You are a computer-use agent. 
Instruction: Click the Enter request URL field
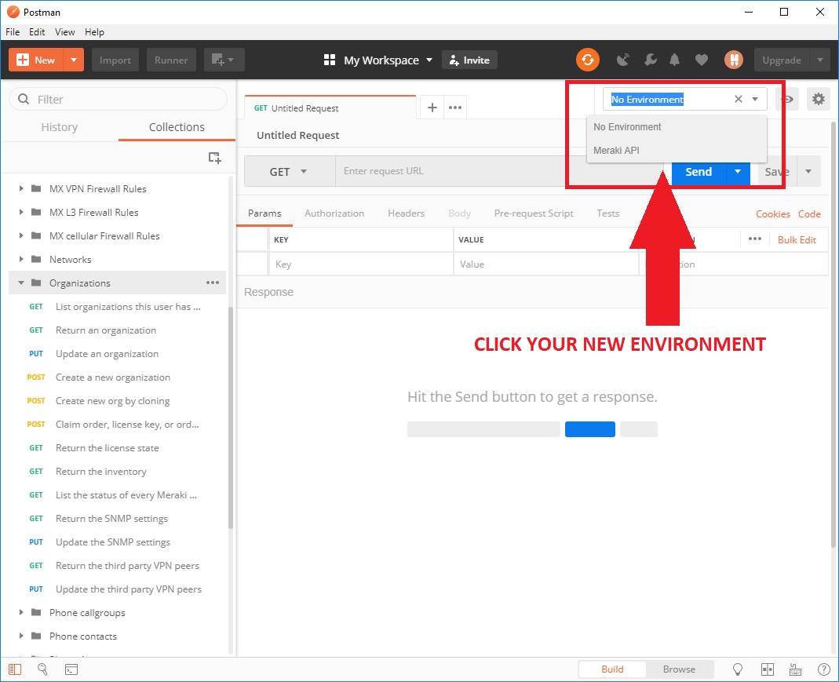pyautogui.click(x=494, y=172)
